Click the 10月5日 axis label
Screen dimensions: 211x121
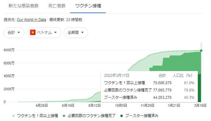pos(121,105)
